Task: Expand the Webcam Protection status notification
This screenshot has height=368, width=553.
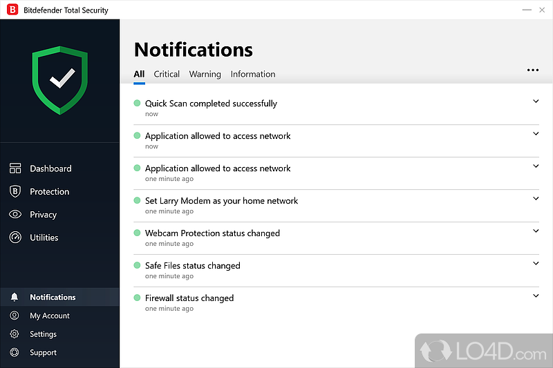Action: pos(536,231)
